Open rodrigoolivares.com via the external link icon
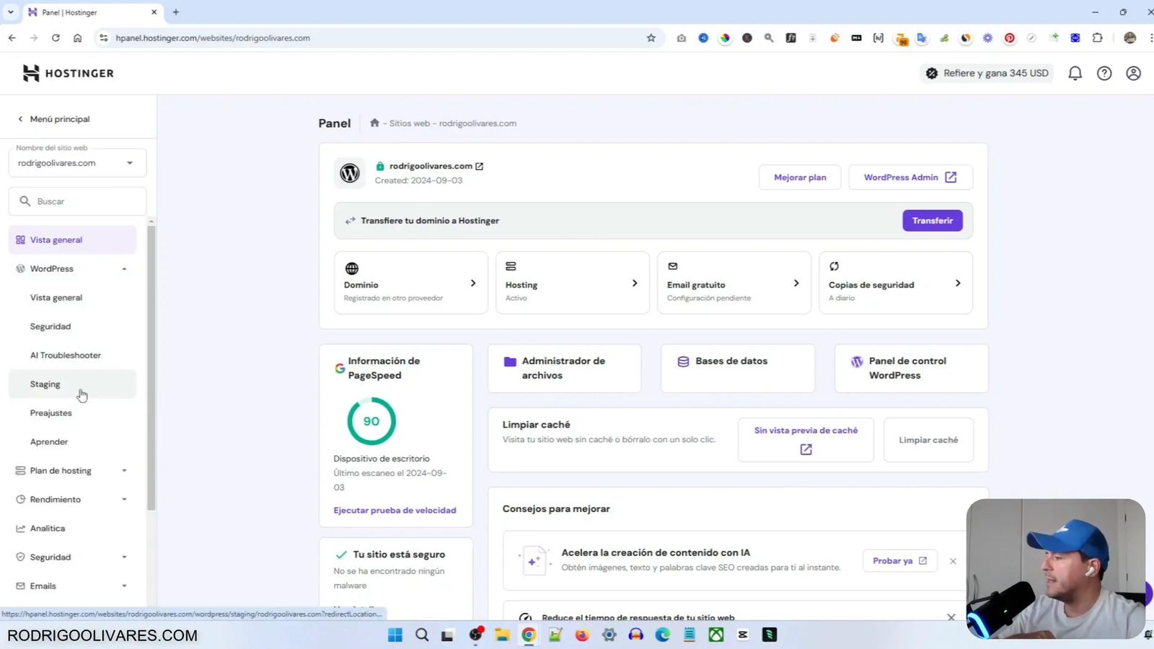This screenshot has height=649, width=1154. pyautogui.click(x=479, y=165)
